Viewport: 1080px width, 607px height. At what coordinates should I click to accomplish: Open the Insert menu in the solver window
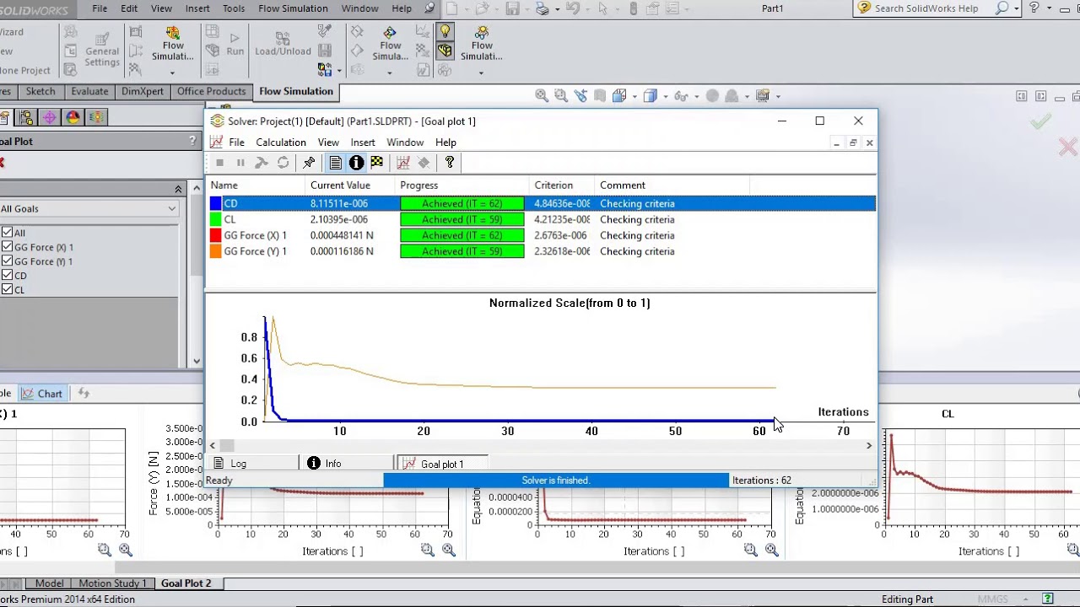point(363,142)
